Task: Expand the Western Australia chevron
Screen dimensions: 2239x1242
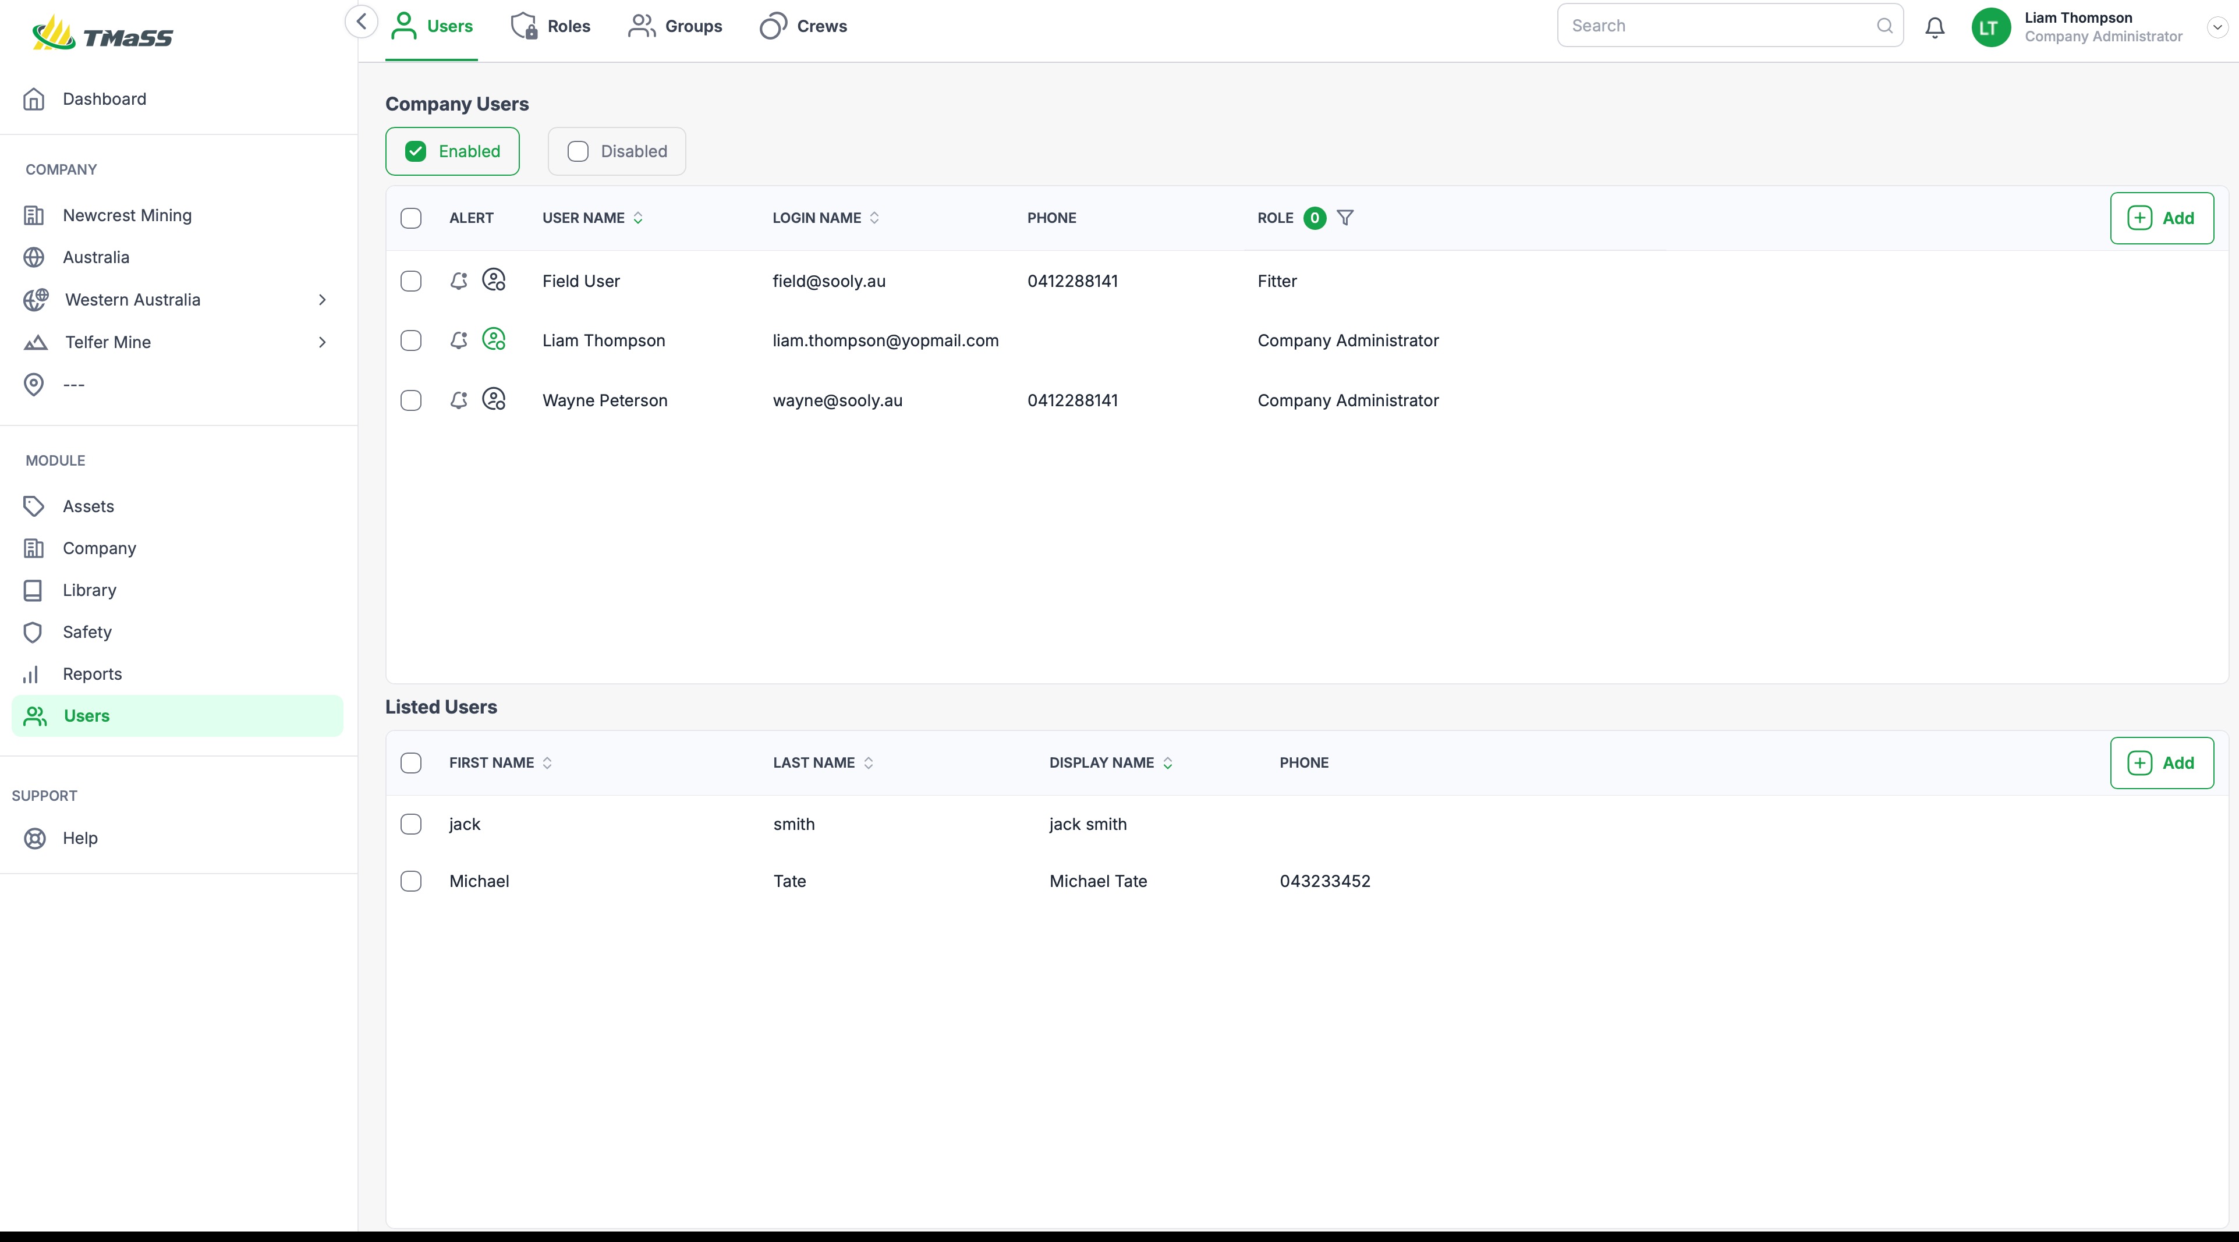Action: pos(323,300)
